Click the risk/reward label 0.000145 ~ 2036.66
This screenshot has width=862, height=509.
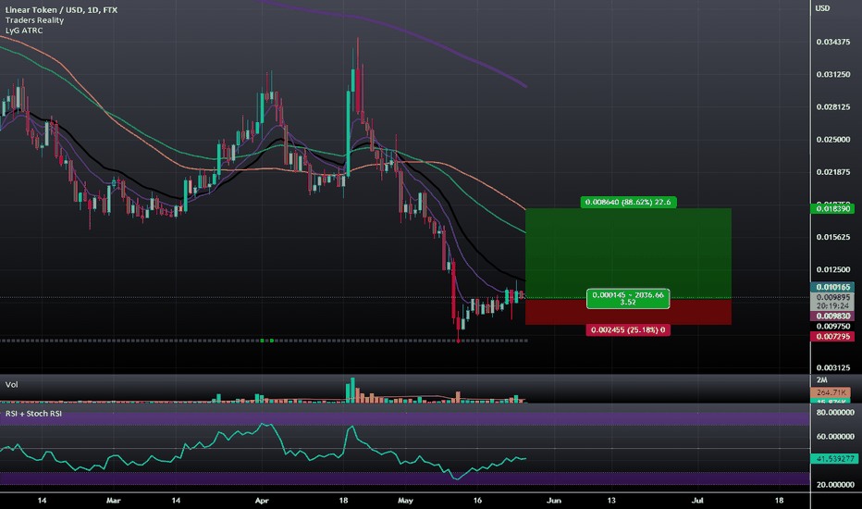tap(628, 298)
